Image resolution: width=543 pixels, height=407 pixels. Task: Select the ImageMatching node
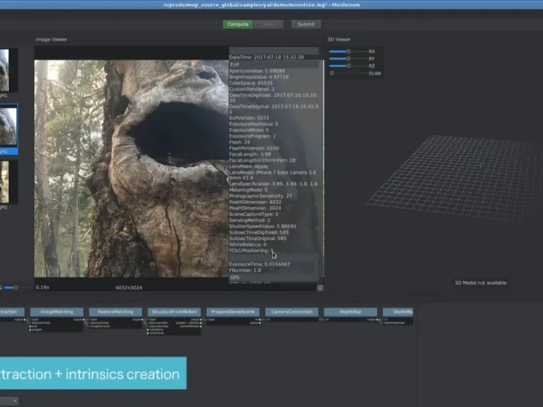point(56,312)
